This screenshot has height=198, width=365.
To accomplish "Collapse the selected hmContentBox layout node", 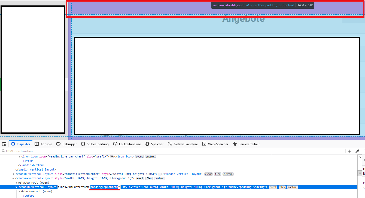I will pyautogui.click(x=16, y=187).
